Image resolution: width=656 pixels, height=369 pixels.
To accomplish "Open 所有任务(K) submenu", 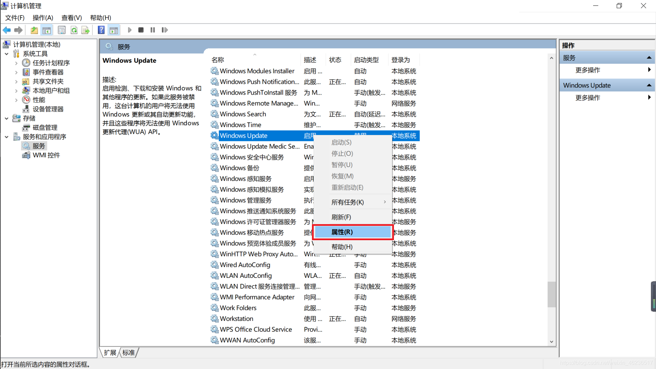I will (353, 202).
